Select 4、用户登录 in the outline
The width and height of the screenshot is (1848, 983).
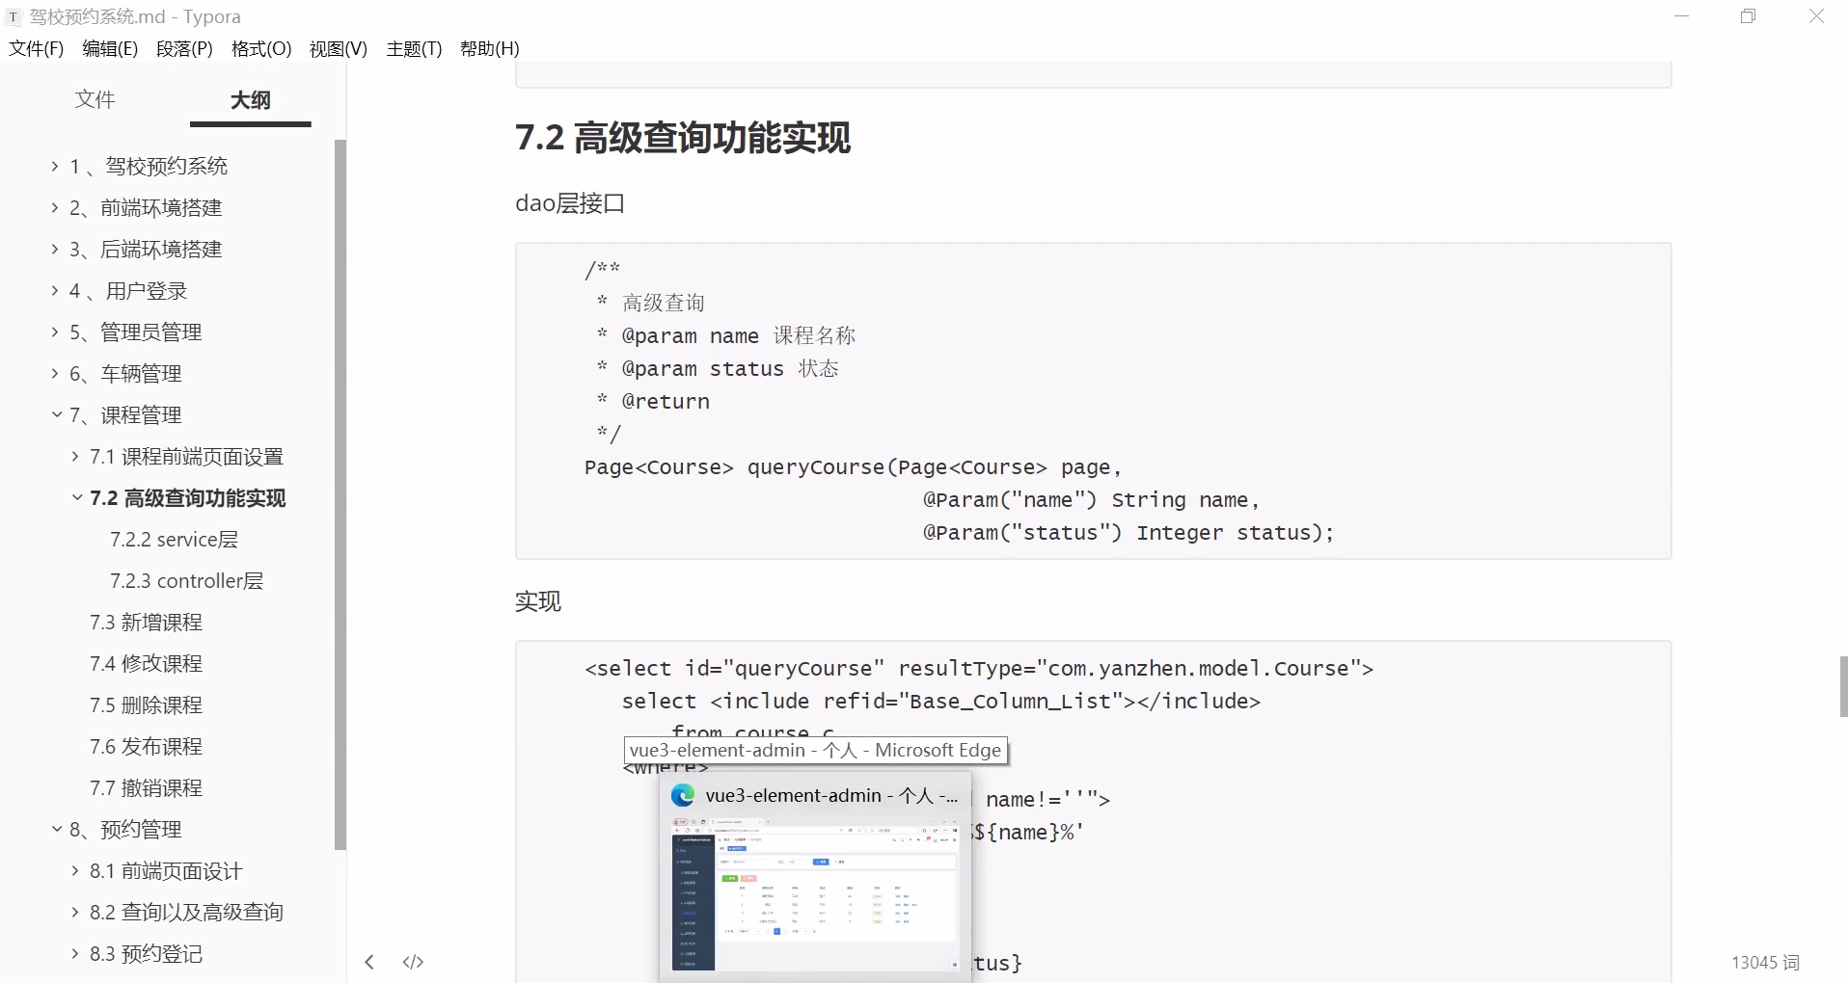[x=128, y=290]
